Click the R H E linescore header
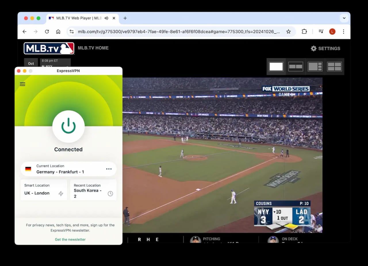The image size is (368, 266). [148, 240]
